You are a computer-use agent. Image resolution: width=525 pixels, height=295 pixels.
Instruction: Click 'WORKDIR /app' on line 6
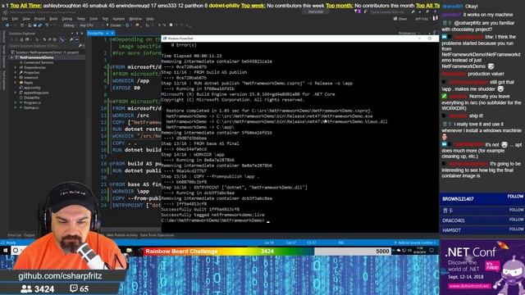click(130, 81)
